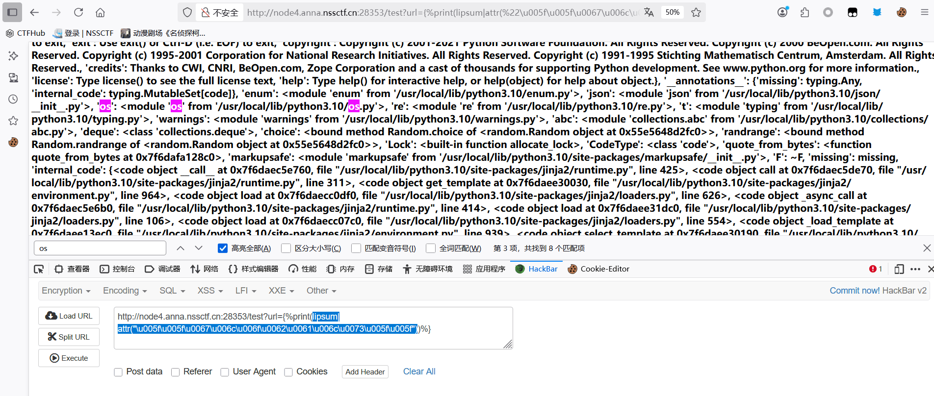Switch to the 控制台 console tab

click(x=118, y=269)
